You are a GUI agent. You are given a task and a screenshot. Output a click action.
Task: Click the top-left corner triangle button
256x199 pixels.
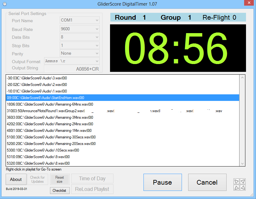tap(236, 182)
